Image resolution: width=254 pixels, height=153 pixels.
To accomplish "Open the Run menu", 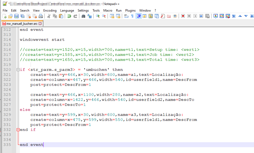I will 119,11.
